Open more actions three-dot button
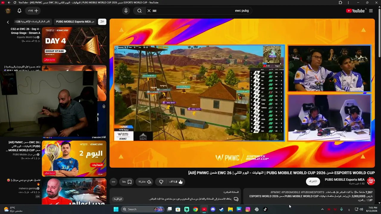Image resolution: width=381 pixels, height=214 pixels. click(x=113, y=182)
